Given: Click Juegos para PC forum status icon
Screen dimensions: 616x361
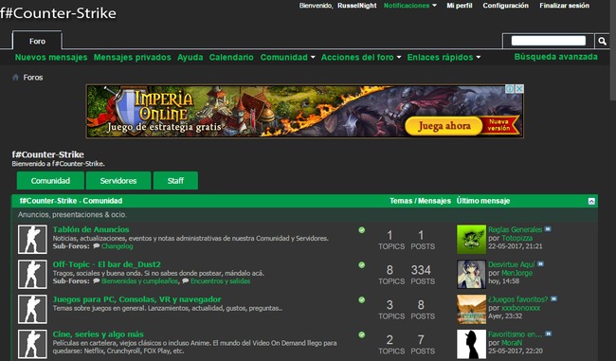Looking at the screenshot, I should [32, 309].
